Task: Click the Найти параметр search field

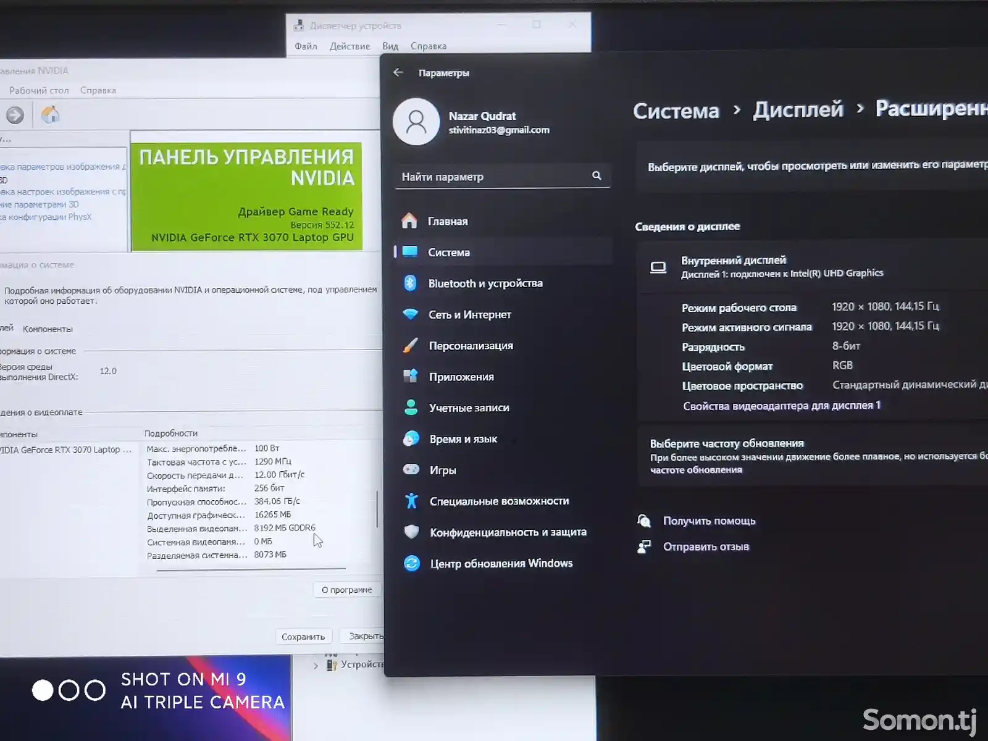Action: [502, 177]
